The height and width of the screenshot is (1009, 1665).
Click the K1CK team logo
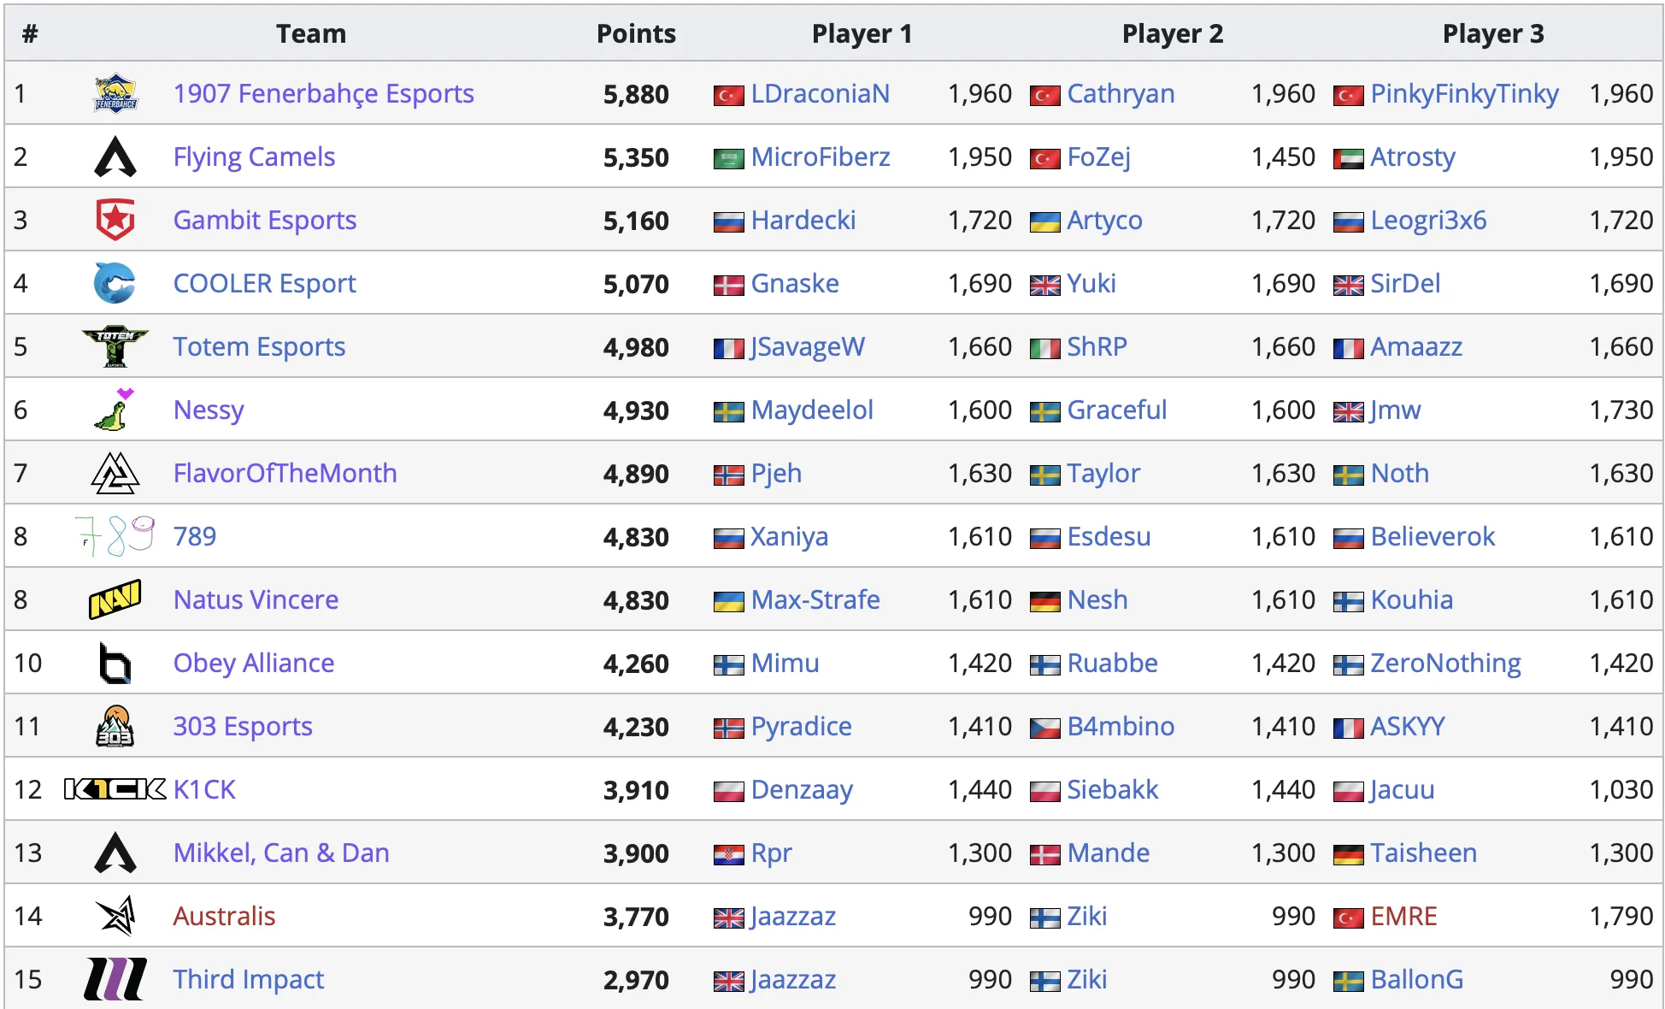[x=115, y=789]
